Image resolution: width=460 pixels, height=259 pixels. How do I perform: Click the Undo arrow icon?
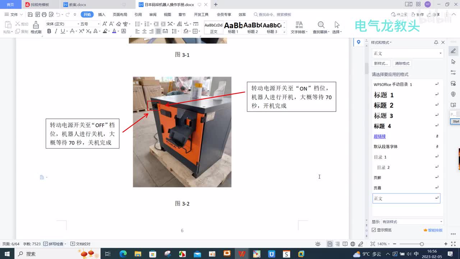pyautogui.click(x=58, y=14)
